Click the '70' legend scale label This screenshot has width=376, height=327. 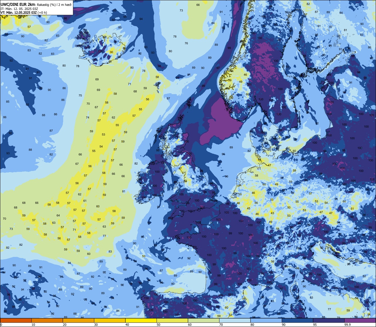coord(221,325)
